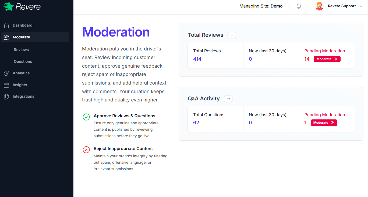This screenshot has width=368, height=197.
Task: Click the red Reject Inappropriate Content icon
Action: coord(86,150)
